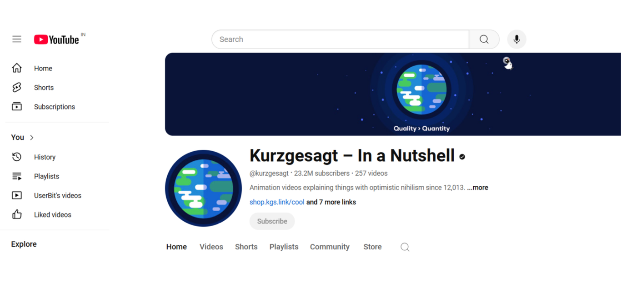Expand channel description with ...more
The height and width of the screenshot is (283, 621).
[x=477, y=188]
